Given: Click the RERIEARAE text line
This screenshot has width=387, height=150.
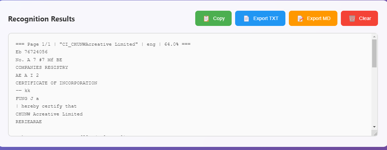Looking at the screenshot, I should pyautogui.click(x=29, y=121).
